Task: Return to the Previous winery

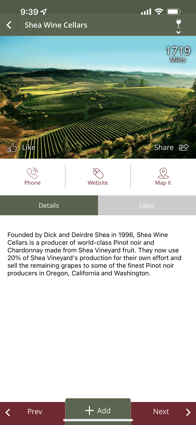Action: coord(35,412)
